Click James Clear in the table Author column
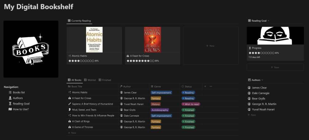This screenshot has height=140, width=309. pyautogui.click(x=130, y=92)
